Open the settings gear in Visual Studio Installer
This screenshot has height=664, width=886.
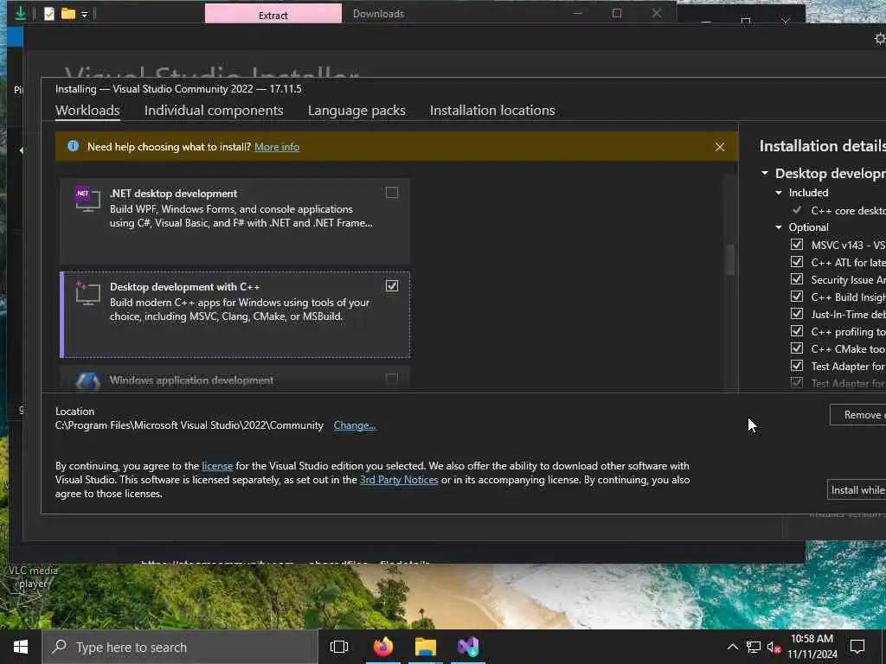[x=880, y=38]
